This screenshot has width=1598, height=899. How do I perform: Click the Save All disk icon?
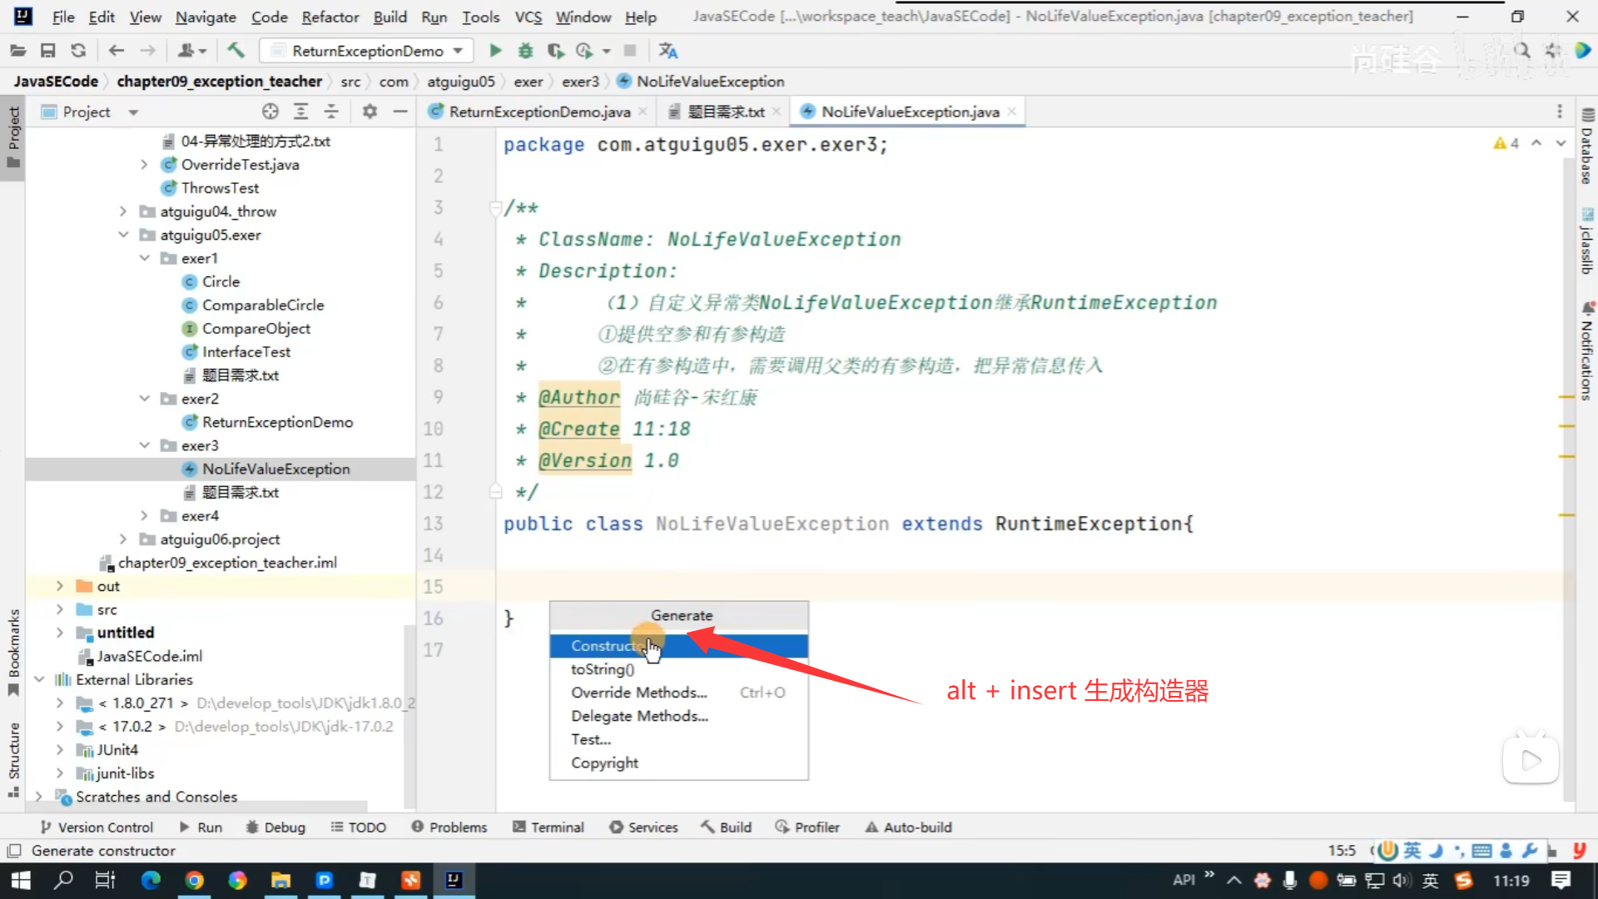47,51
